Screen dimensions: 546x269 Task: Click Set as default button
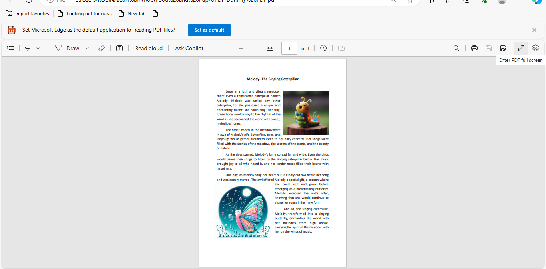pos(209,30)
